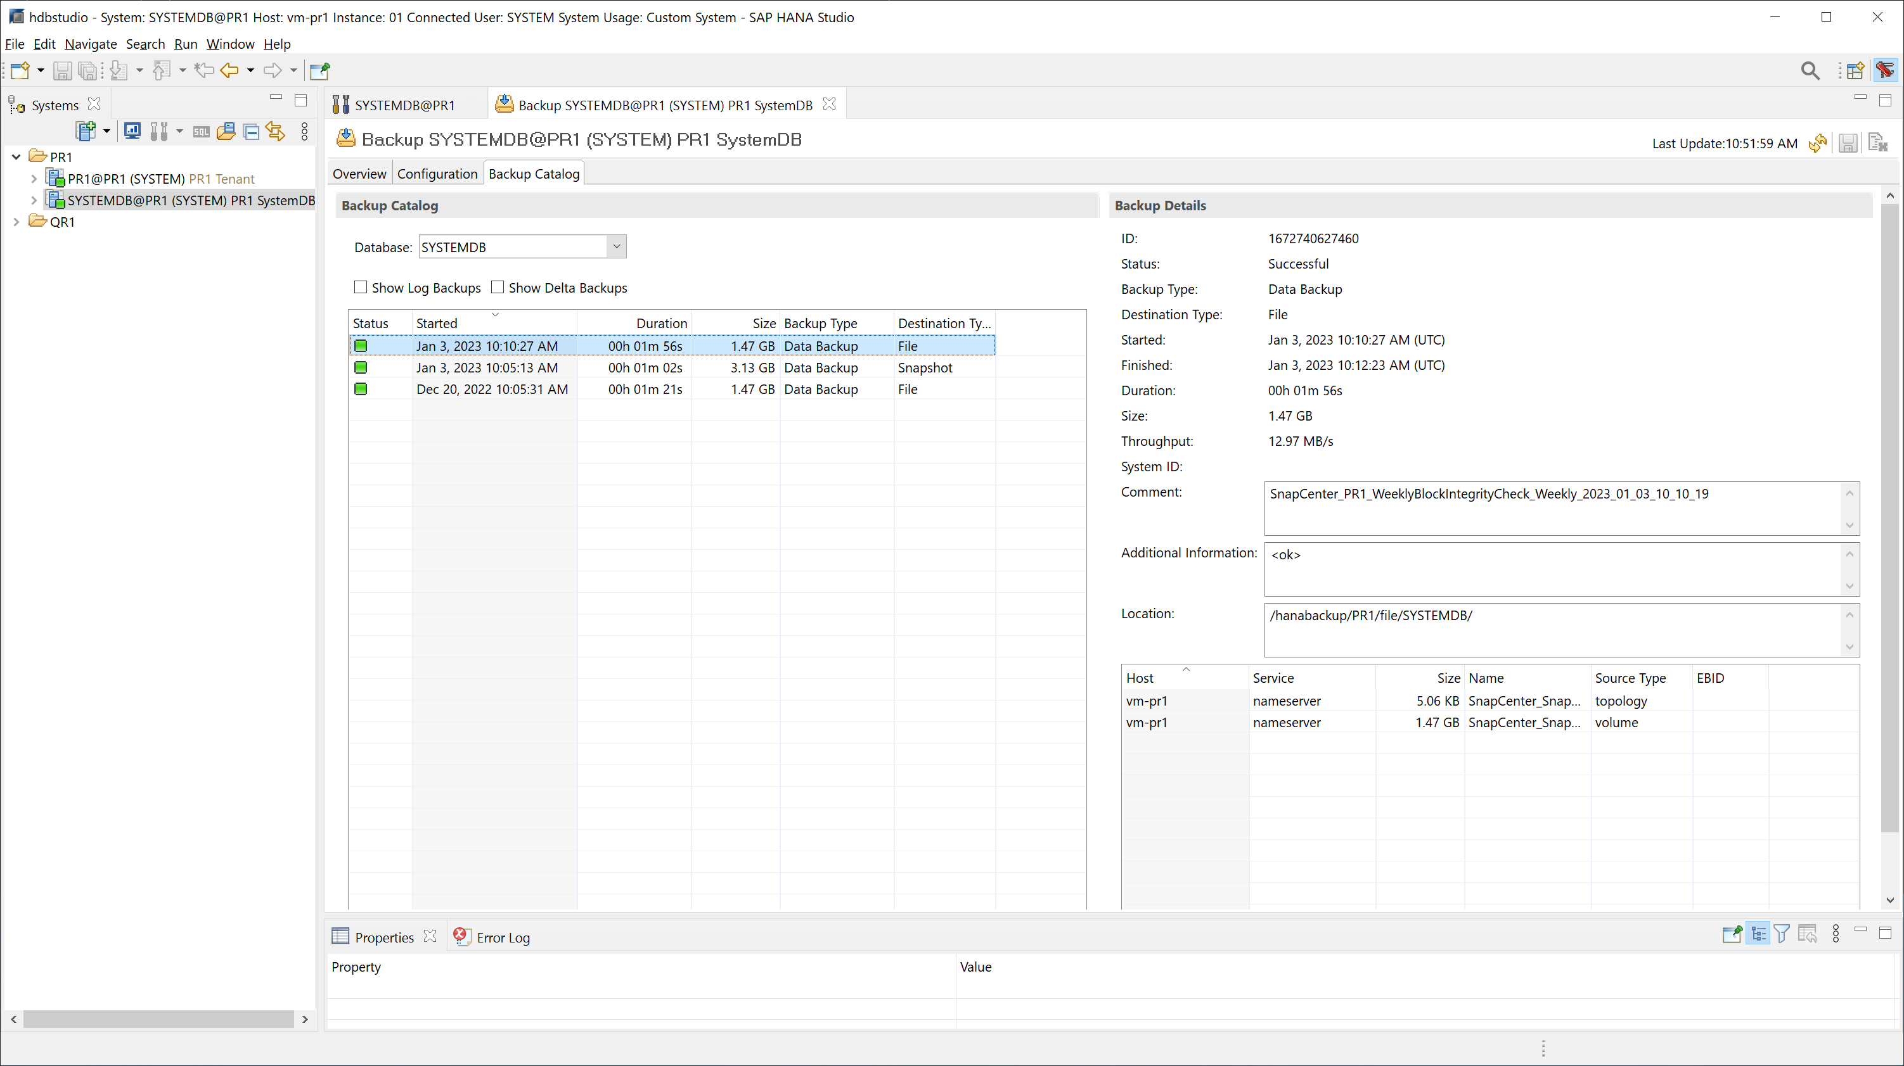
Task: Click the magnifier search icon in main toolbar
Action: click(x=1810, y=70)
